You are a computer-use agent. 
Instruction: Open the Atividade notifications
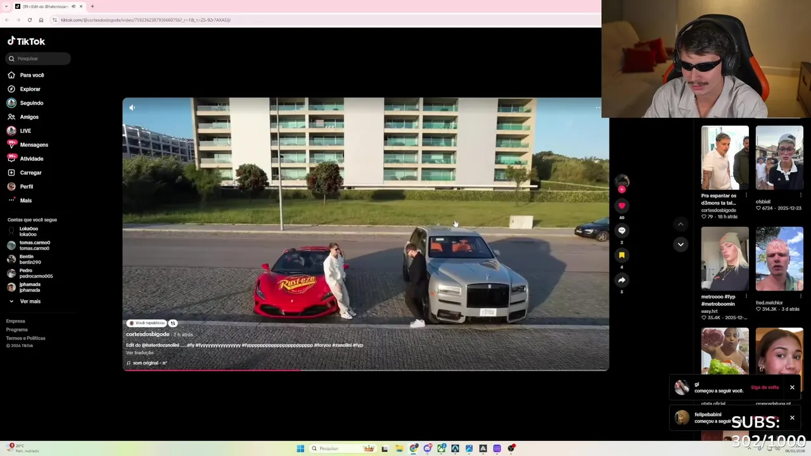tap(25, 158)
